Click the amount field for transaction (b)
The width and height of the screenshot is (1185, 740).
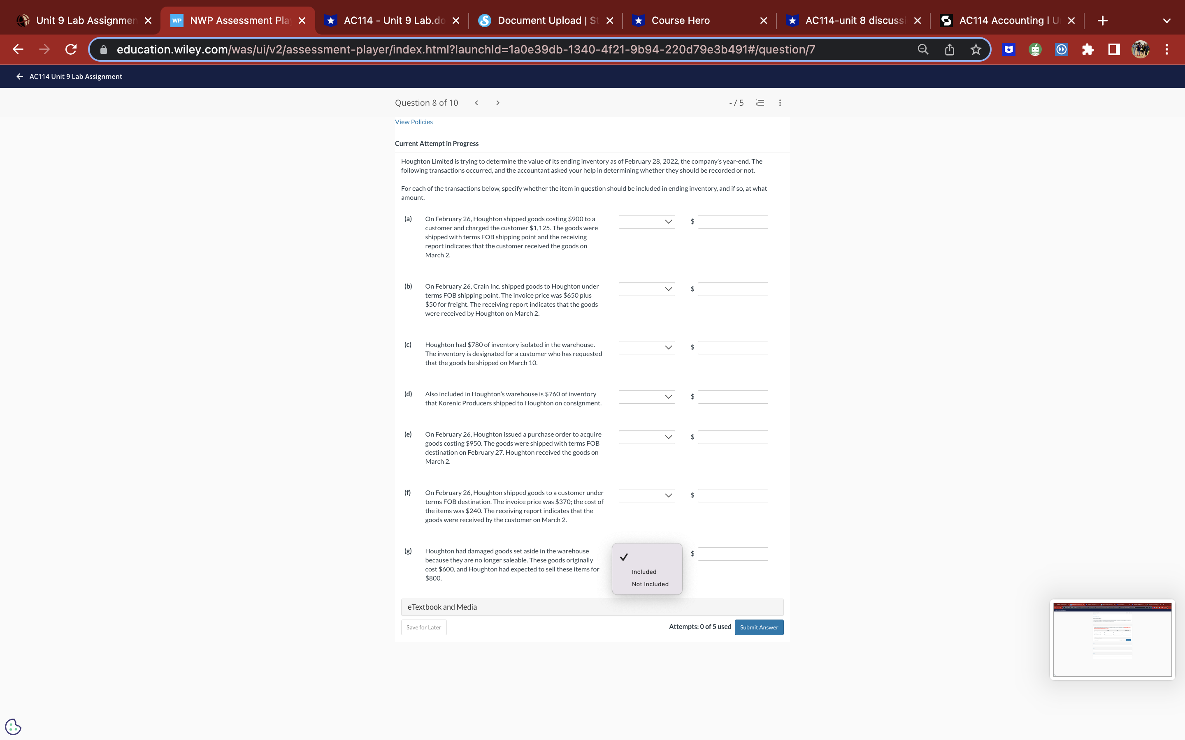(732, 289)
